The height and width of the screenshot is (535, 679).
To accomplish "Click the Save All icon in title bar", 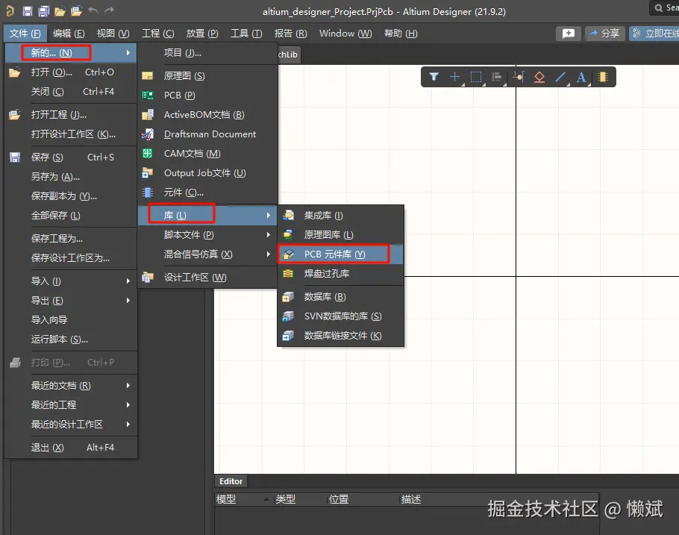I will (44, 11).
